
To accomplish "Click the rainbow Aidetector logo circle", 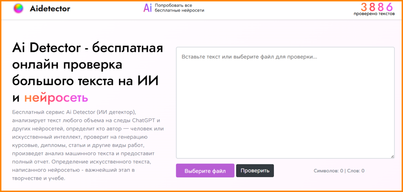I will point(18,9).
